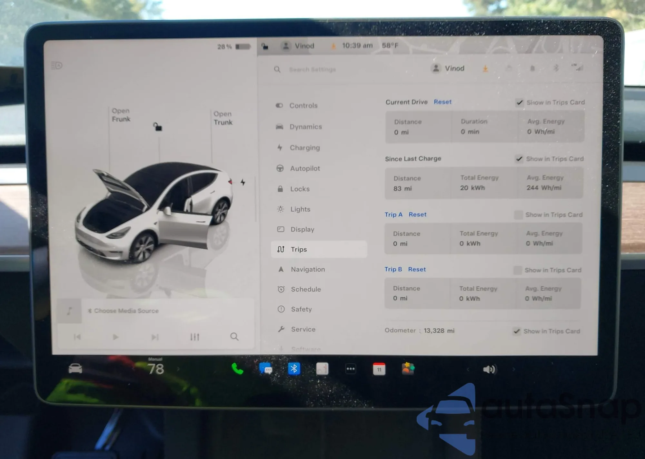Image resolution: width=645 pixels, height=459 pixels.
Task: Enable Trip A Show in Trips Card
Action: 518,215
